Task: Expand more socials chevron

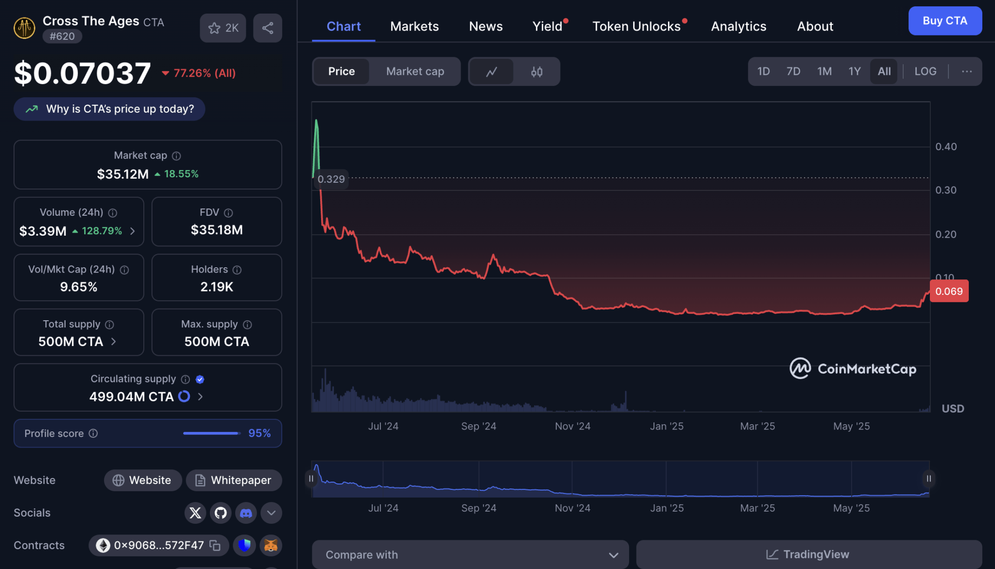Action: point(271,513)
